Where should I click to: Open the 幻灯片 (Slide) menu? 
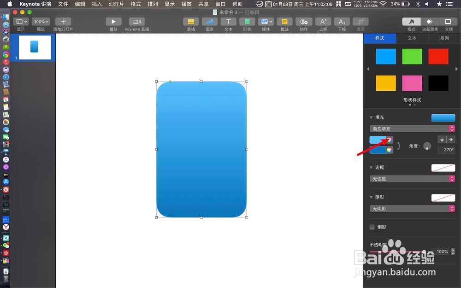(116, 4)
